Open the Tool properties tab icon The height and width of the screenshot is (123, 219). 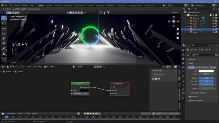(x=183, y=50)
